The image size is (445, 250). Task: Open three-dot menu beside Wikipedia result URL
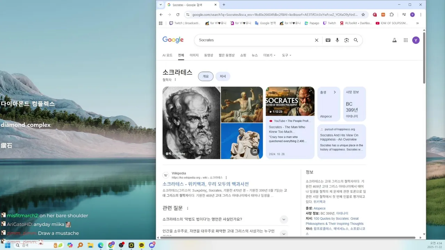226,177
